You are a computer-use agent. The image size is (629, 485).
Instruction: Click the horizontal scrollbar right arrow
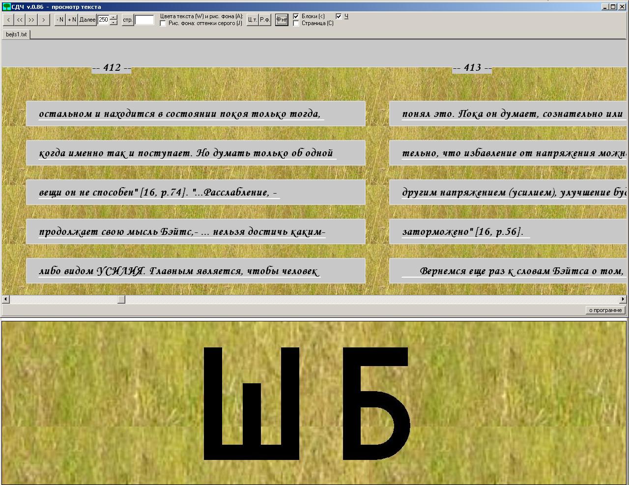[x=623, y=299]
